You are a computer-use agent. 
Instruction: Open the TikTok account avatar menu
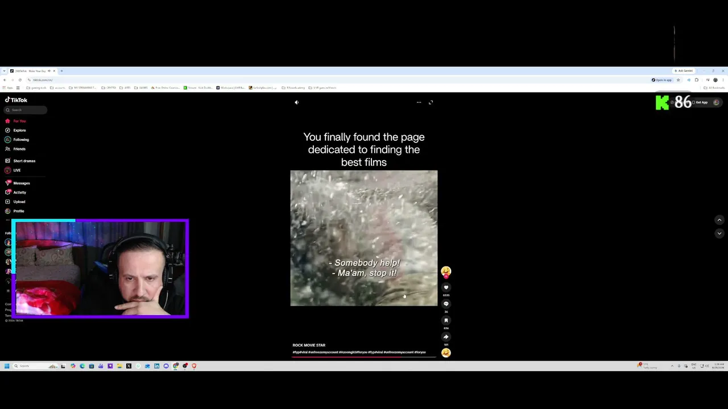(716, 103)
